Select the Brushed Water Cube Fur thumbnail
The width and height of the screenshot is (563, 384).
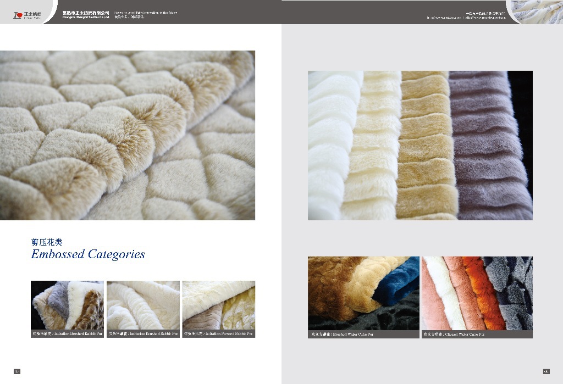coord(363,293)
